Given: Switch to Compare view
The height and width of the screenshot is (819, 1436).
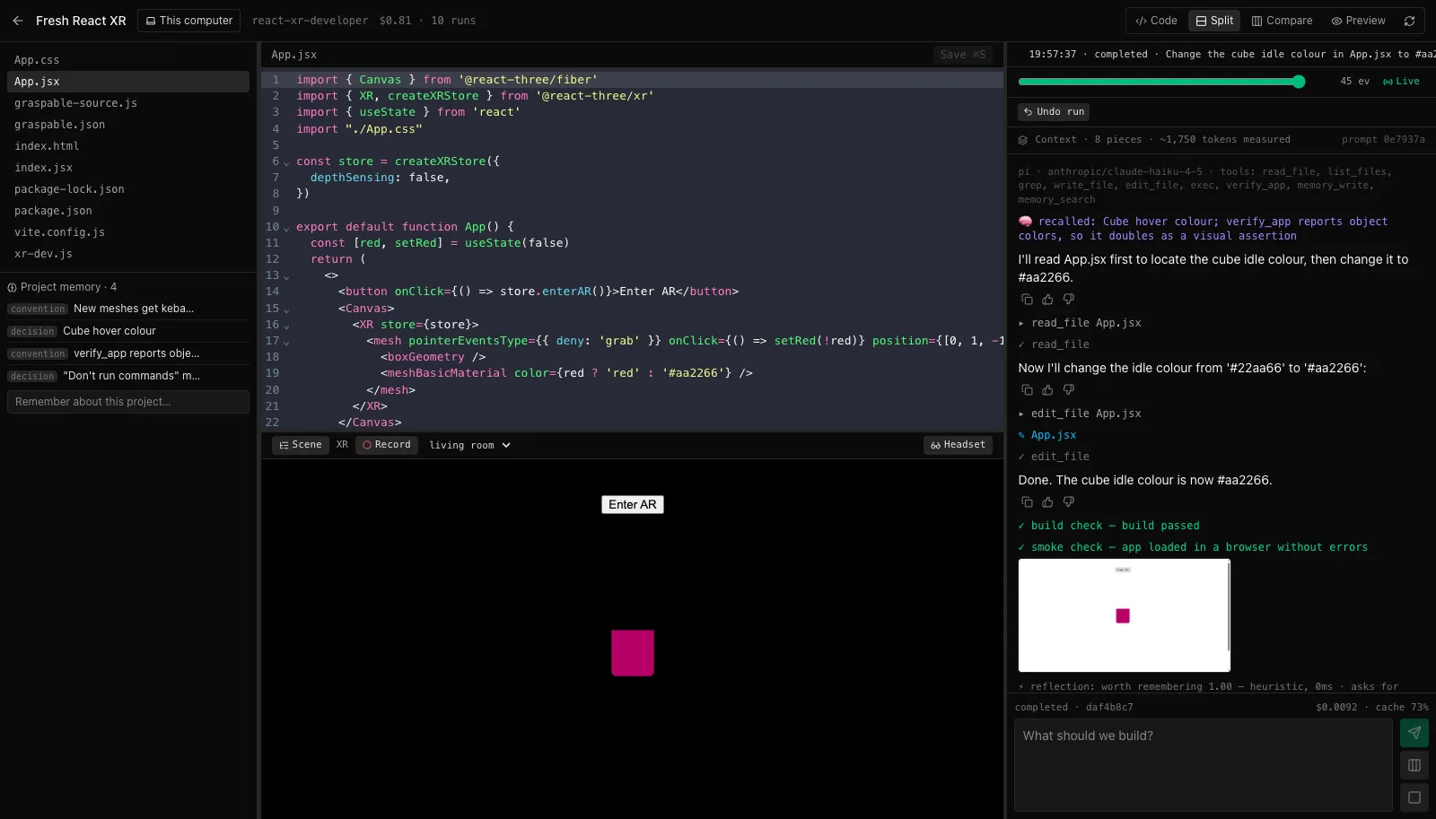Looking at the screenshot, I should pos(1282,21).
